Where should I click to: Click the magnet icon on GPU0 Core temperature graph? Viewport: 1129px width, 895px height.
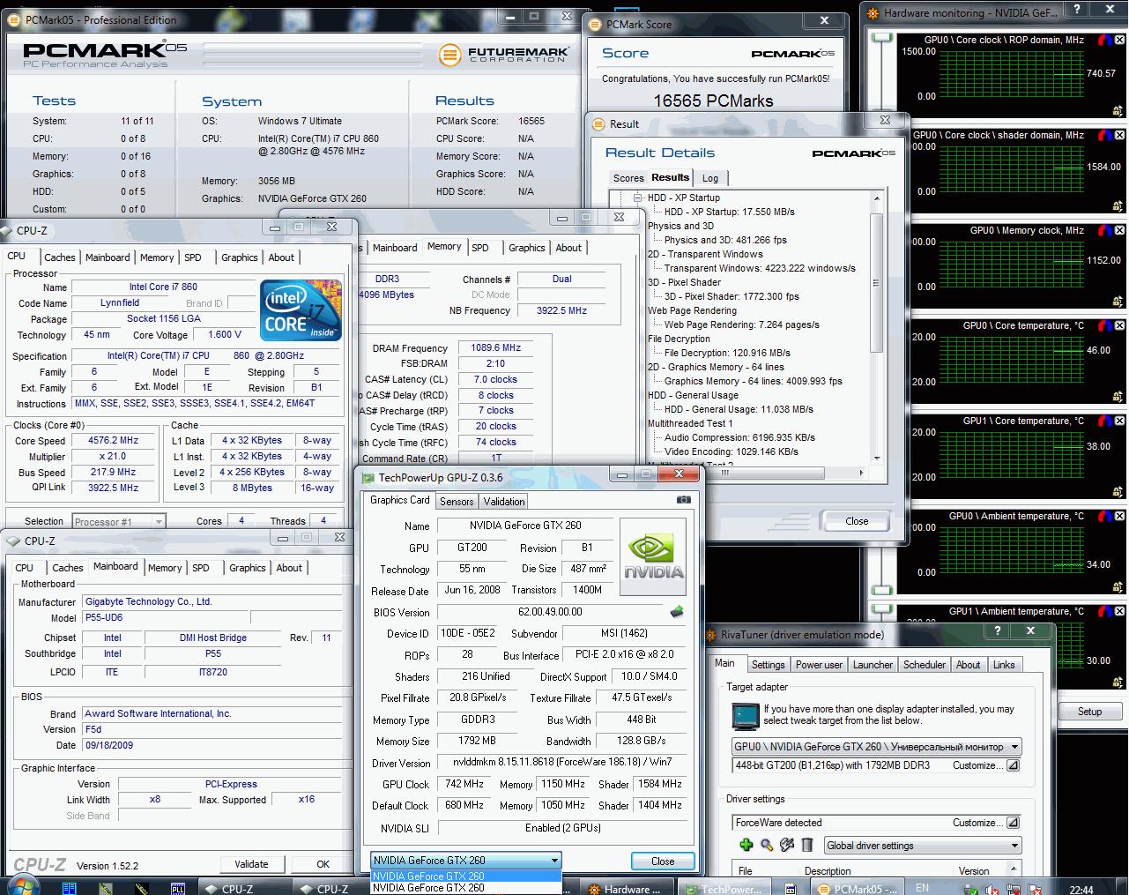tap(1103, 326)
